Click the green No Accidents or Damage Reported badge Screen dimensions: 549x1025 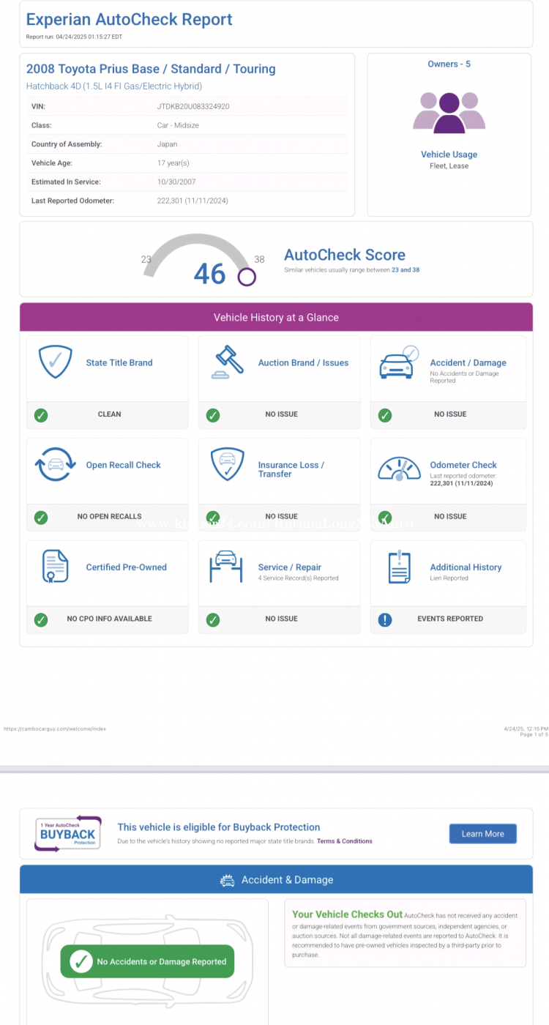click(x=147, y=961)
